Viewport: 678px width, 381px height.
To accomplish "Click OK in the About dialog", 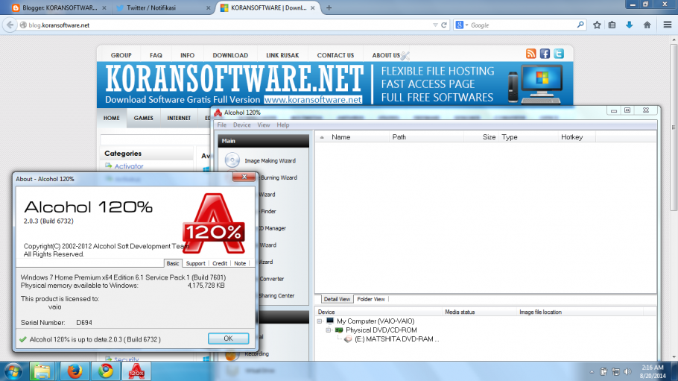I will pyautogui.click(x=228, y=339).
